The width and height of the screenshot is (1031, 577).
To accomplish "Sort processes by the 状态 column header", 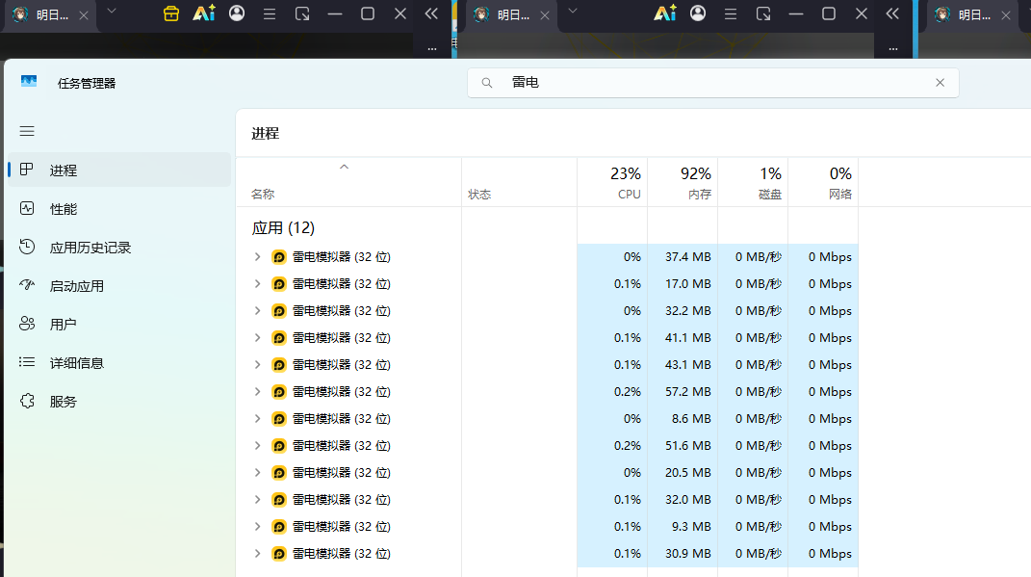I will point(520,182).
